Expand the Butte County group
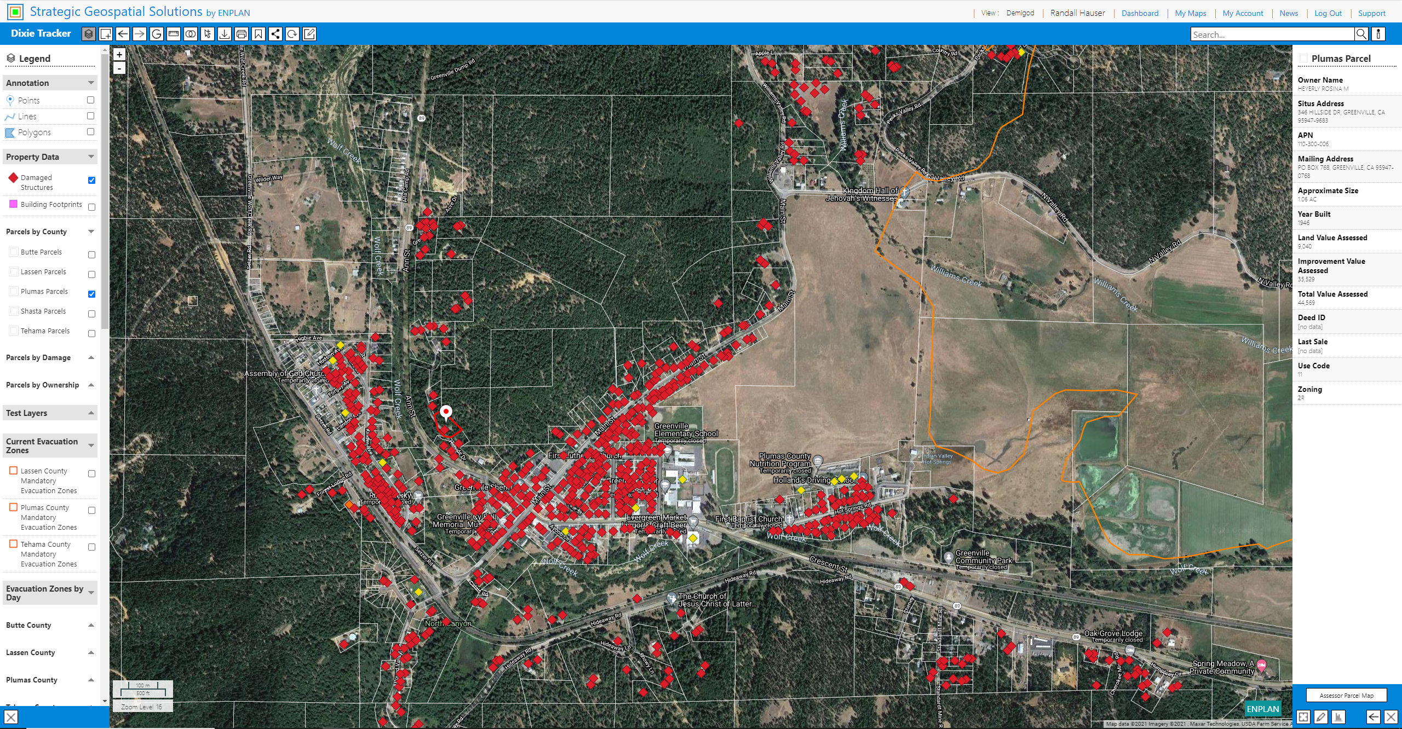Image resolution: width=1402 pixels, height=729 pixels. (x=91, y=625)
